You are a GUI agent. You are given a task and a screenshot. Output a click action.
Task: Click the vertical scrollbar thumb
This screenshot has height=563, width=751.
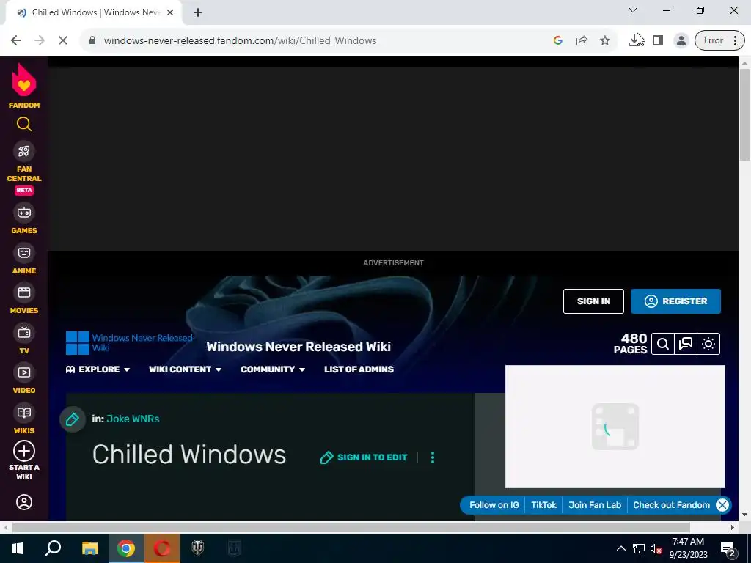[x=744, y=115]
